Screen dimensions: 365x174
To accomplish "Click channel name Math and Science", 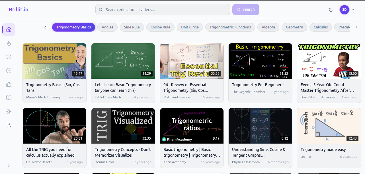I will [x=177, y=97].
